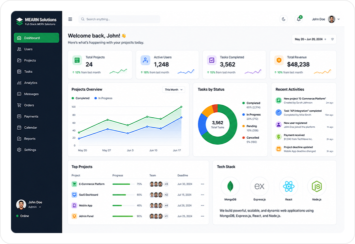The width and height of the screenshot is (355, 244).
Task: Open the This Month dropdown
Action: pyautogui.click(x=173, y=90)
